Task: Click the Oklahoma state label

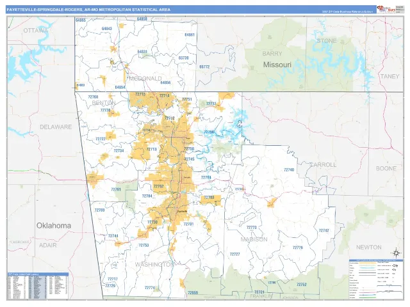Action: point(54,226)
